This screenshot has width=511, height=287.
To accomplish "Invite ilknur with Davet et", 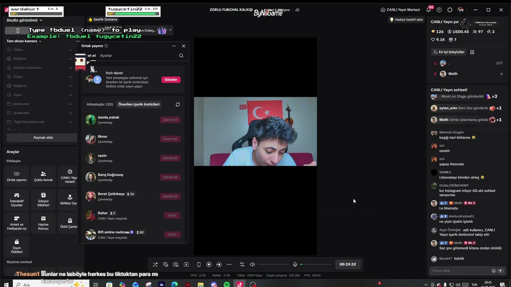I will point(170,139).
